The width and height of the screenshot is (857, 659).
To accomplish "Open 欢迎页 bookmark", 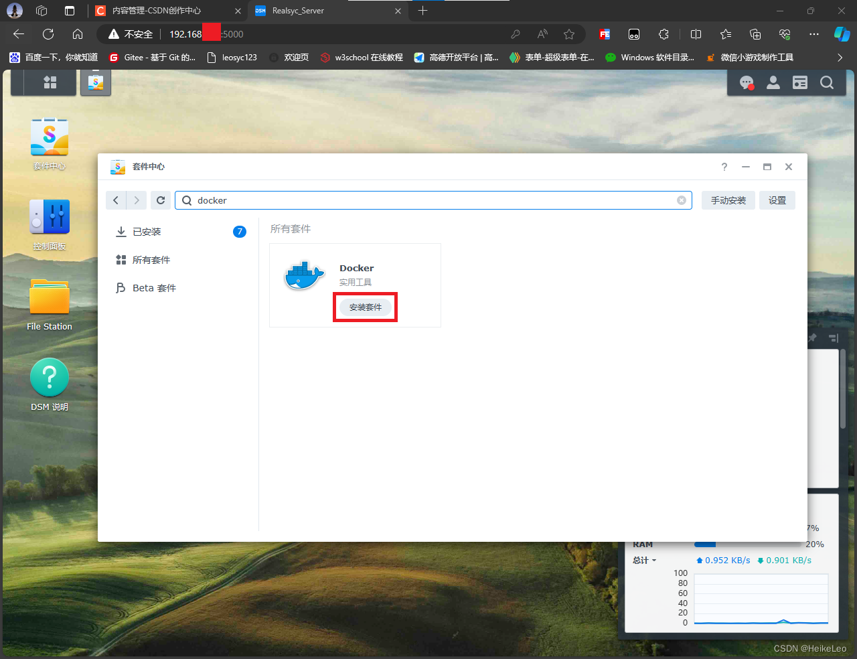I will 289,58.
